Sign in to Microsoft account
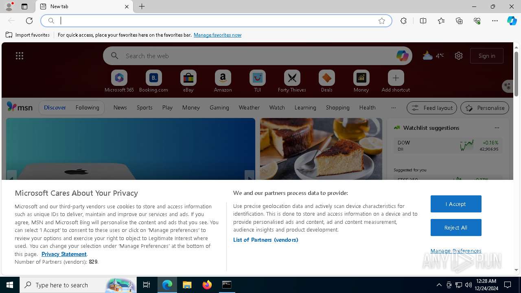 point(487,56)
